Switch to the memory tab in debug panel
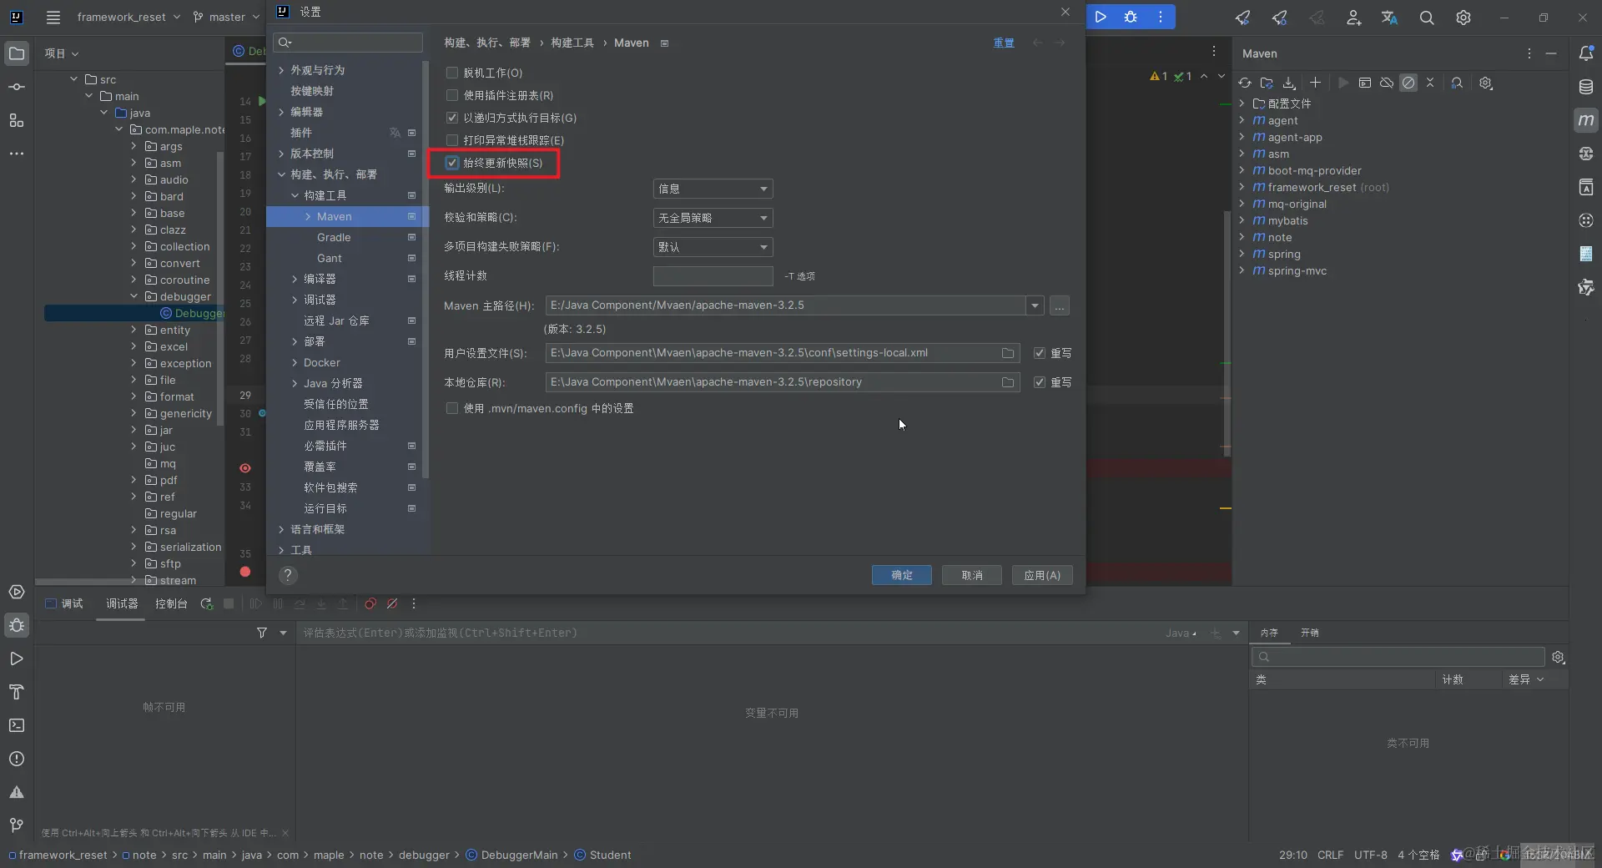Viewport: 1602px width, 868px height. click(x=1269, y=633)
